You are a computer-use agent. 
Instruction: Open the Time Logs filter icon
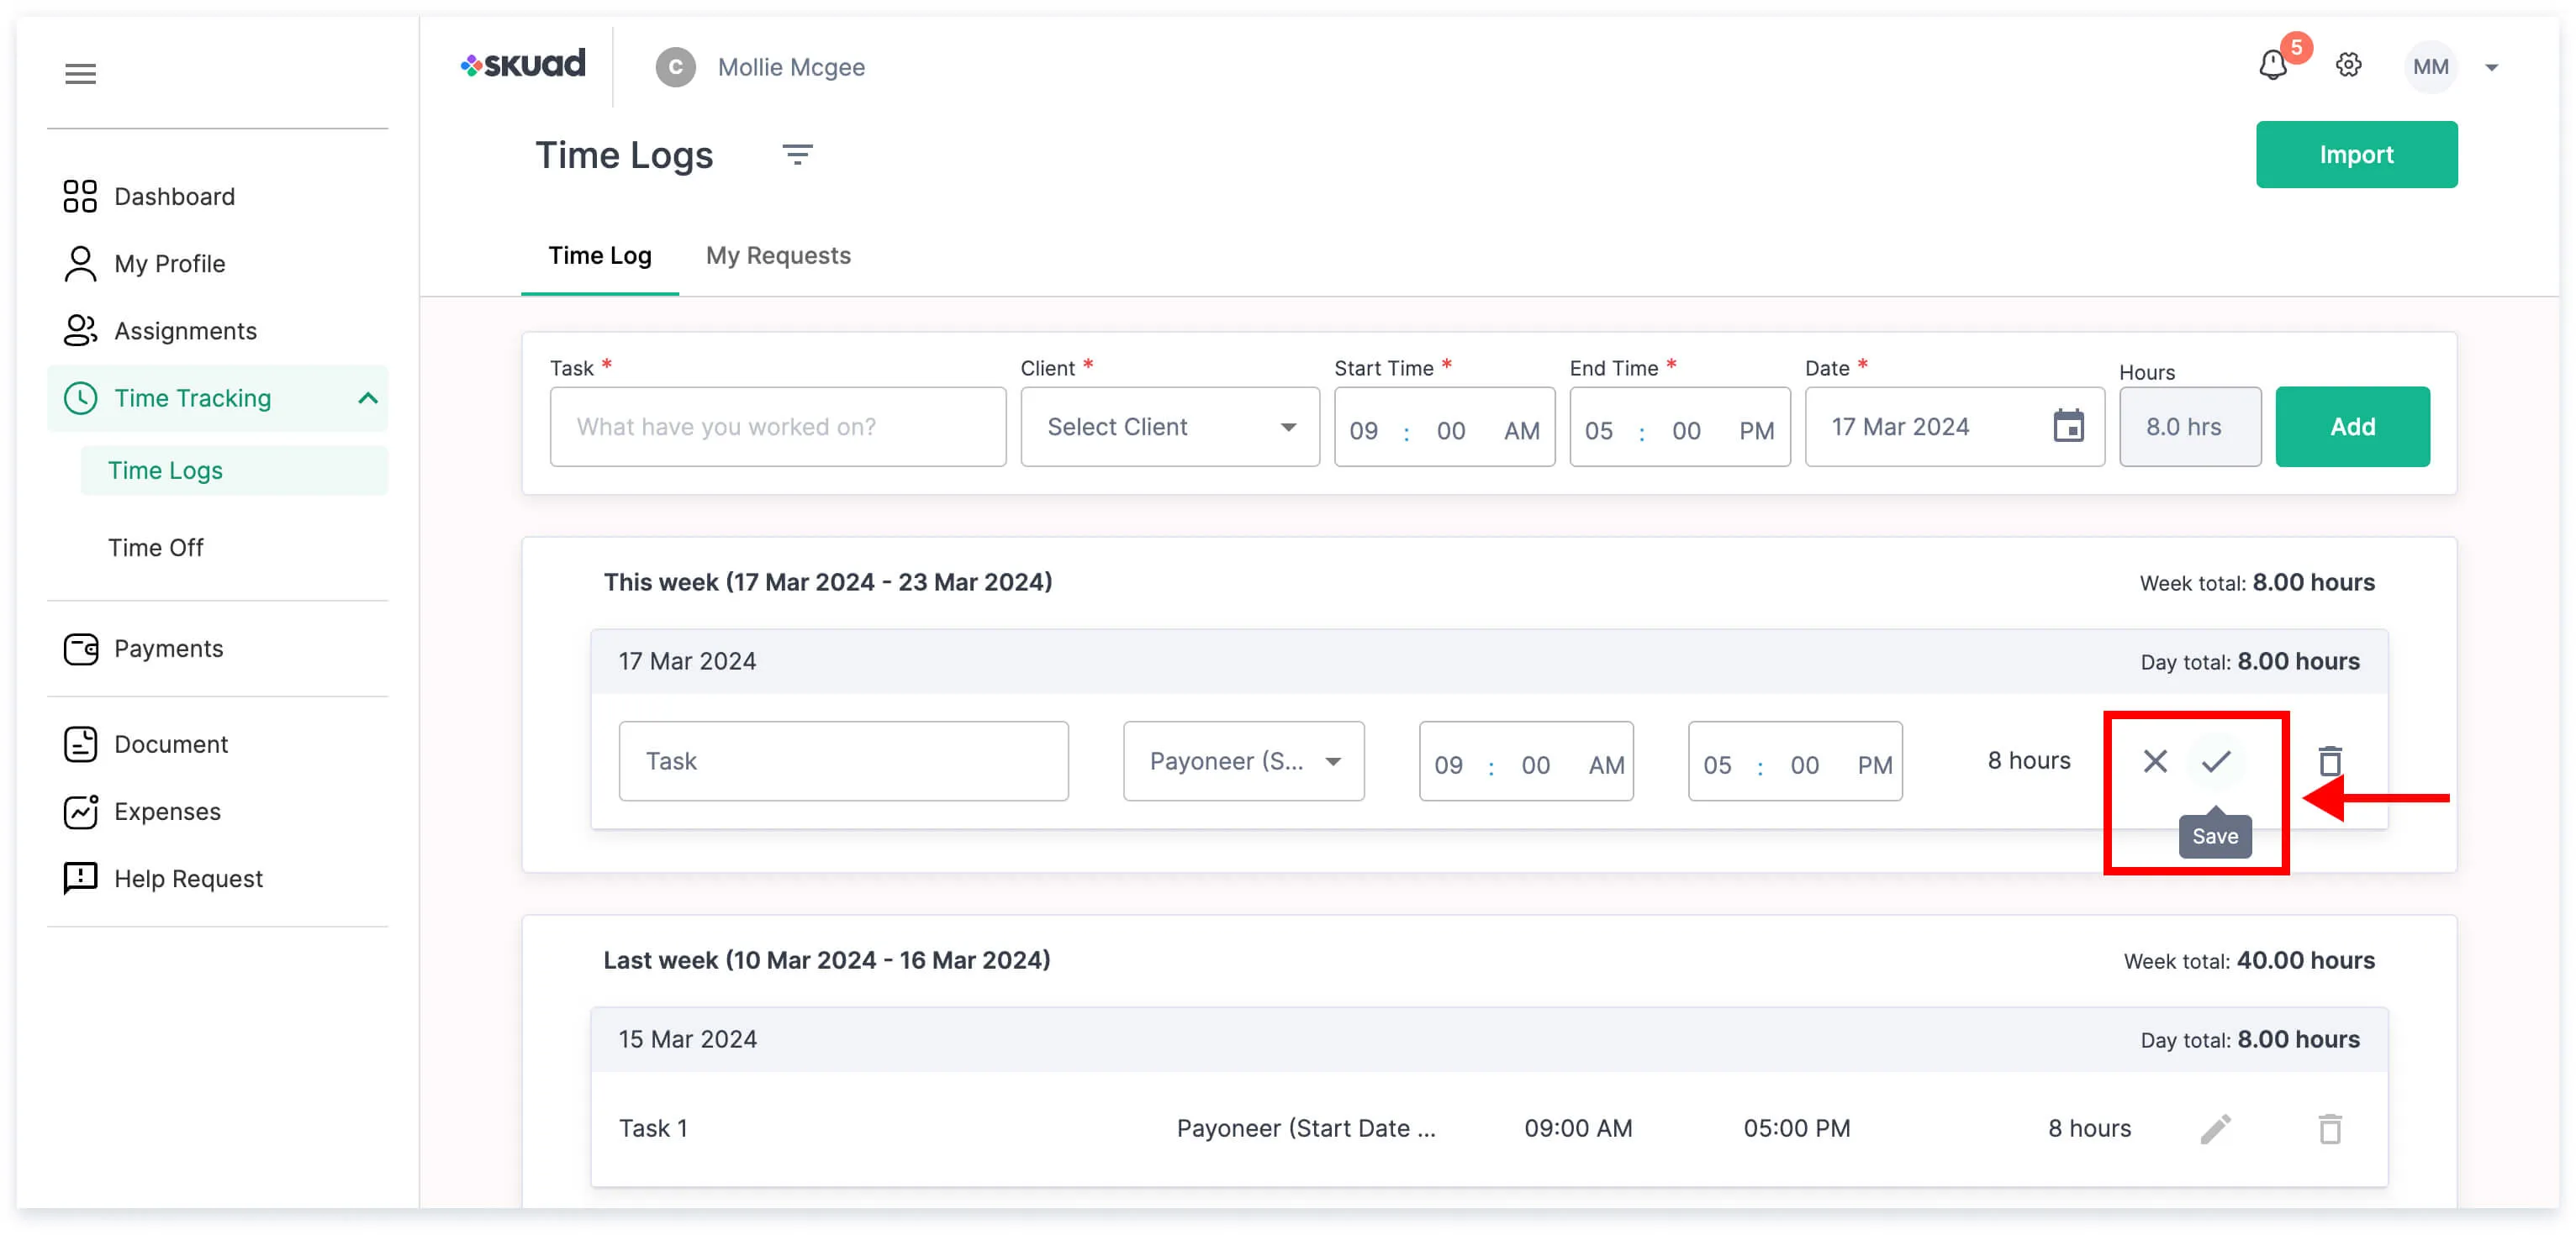[x=797, y=155]
